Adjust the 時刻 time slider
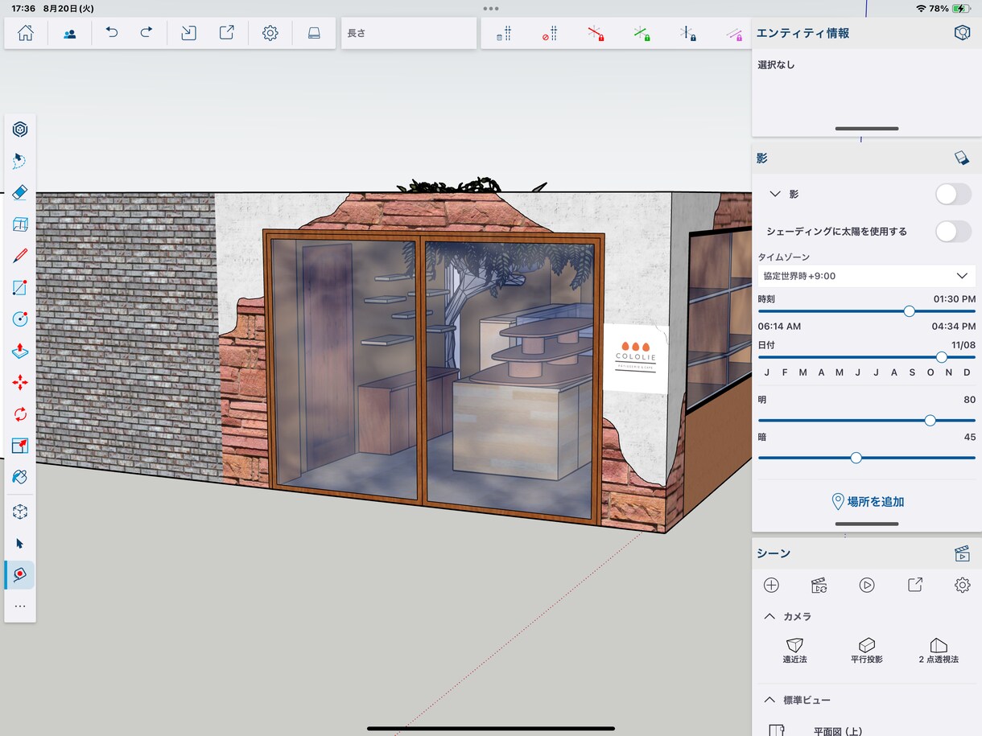 click(909, 311)
